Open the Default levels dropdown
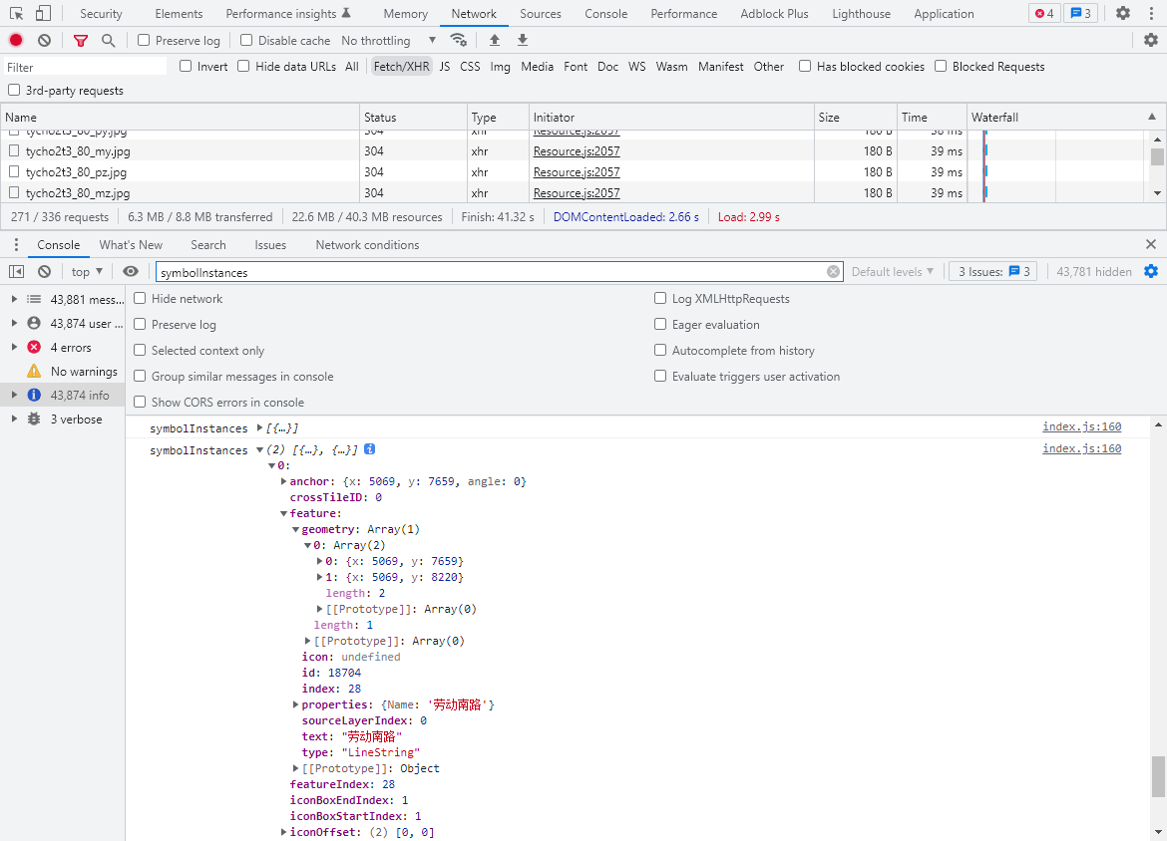The height and width of the screenshot is (841, 1167). click(x=893, y=271)
